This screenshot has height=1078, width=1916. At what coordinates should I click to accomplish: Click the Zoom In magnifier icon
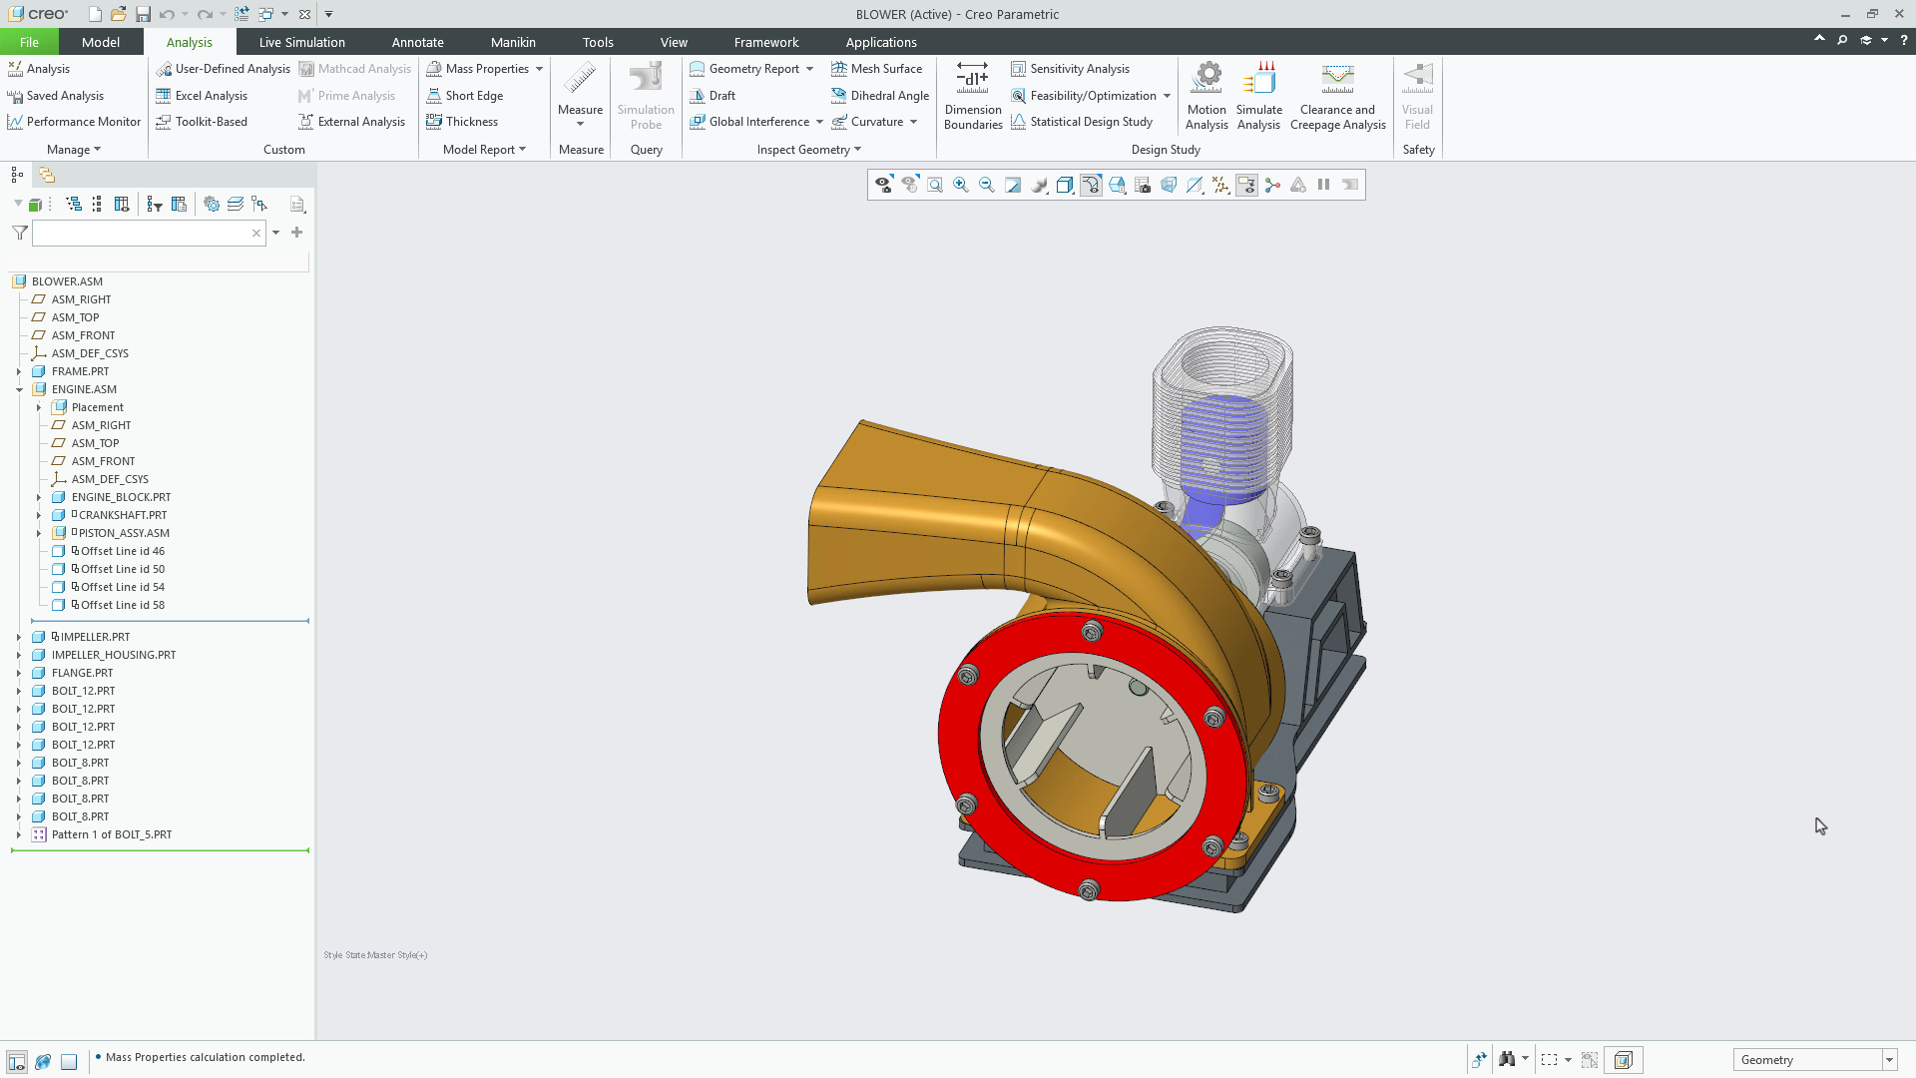point(961,185)
